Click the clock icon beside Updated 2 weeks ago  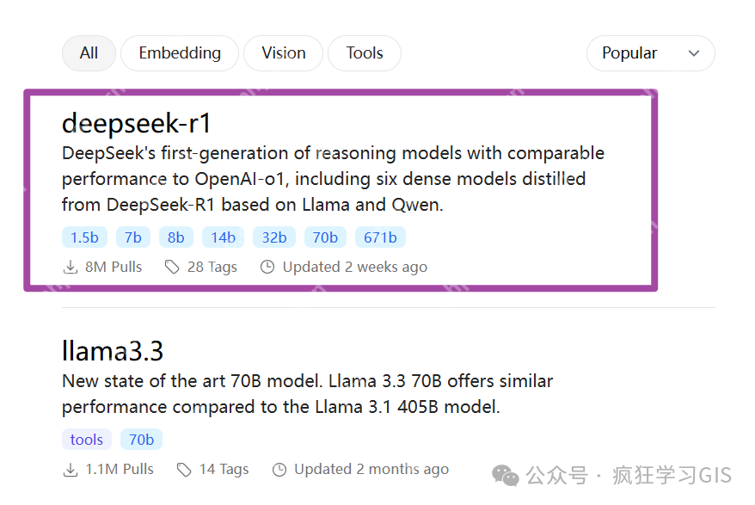coord(267,268)
